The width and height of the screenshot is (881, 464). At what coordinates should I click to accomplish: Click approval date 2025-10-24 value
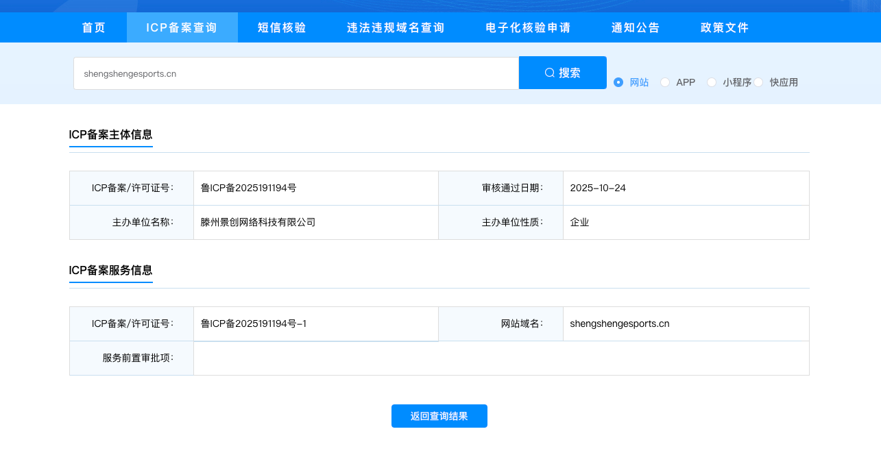(x=598, y=188)
